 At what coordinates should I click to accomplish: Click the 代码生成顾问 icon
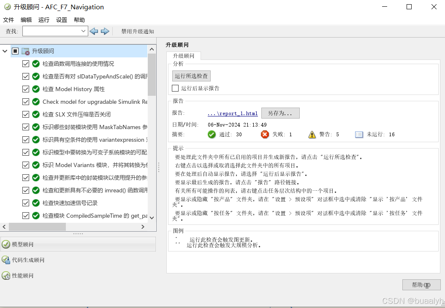pos(5,260)
